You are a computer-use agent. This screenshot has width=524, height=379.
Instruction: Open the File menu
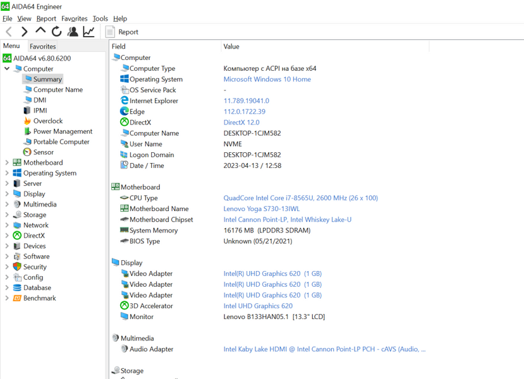[x=8, y=19]
